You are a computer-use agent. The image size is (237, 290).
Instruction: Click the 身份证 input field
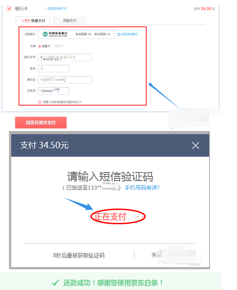pos(65,80)
